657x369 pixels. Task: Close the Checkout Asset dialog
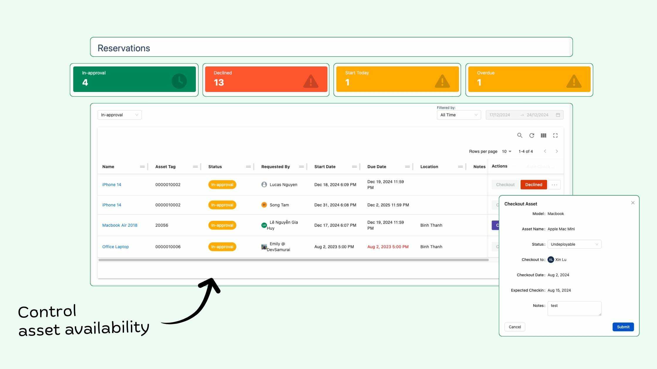pos(633,203)
